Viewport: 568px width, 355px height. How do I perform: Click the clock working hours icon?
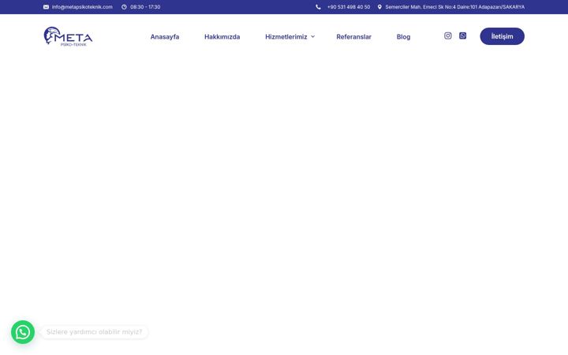point(124,7)
